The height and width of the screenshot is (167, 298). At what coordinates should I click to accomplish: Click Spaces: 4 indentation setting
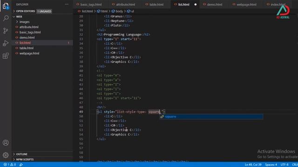pyautogui.click(x=271, y=165)
